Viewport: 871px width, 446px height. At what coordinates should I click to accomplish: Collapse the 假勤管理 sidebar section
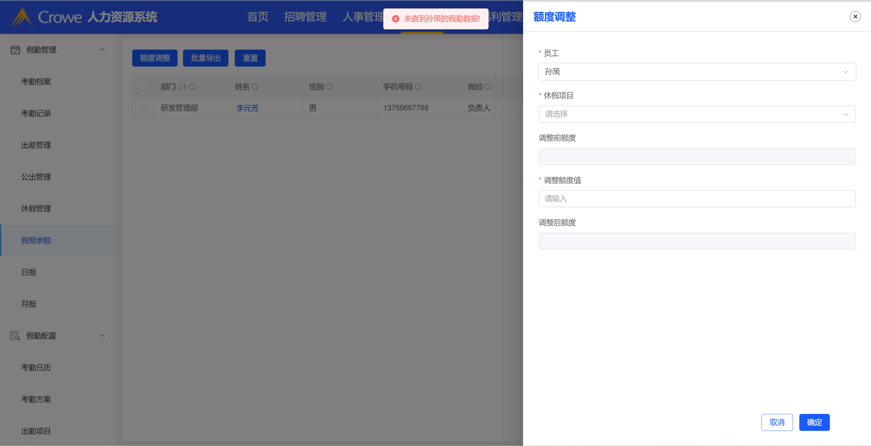tap(102, 50)
